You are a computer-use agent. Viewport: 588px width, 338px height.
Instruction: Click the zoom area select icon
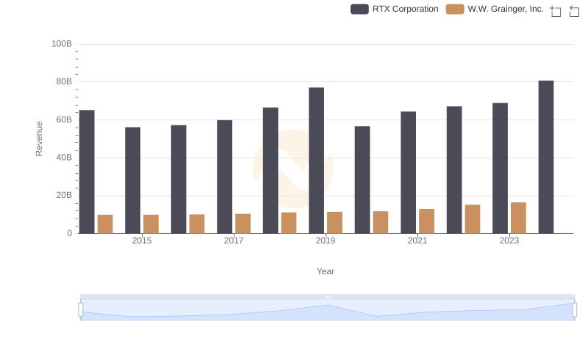tap(556, 11)
